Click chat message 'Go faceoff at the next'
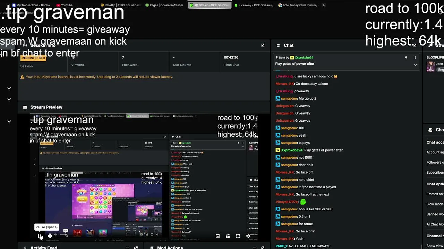 coord(312,194)
